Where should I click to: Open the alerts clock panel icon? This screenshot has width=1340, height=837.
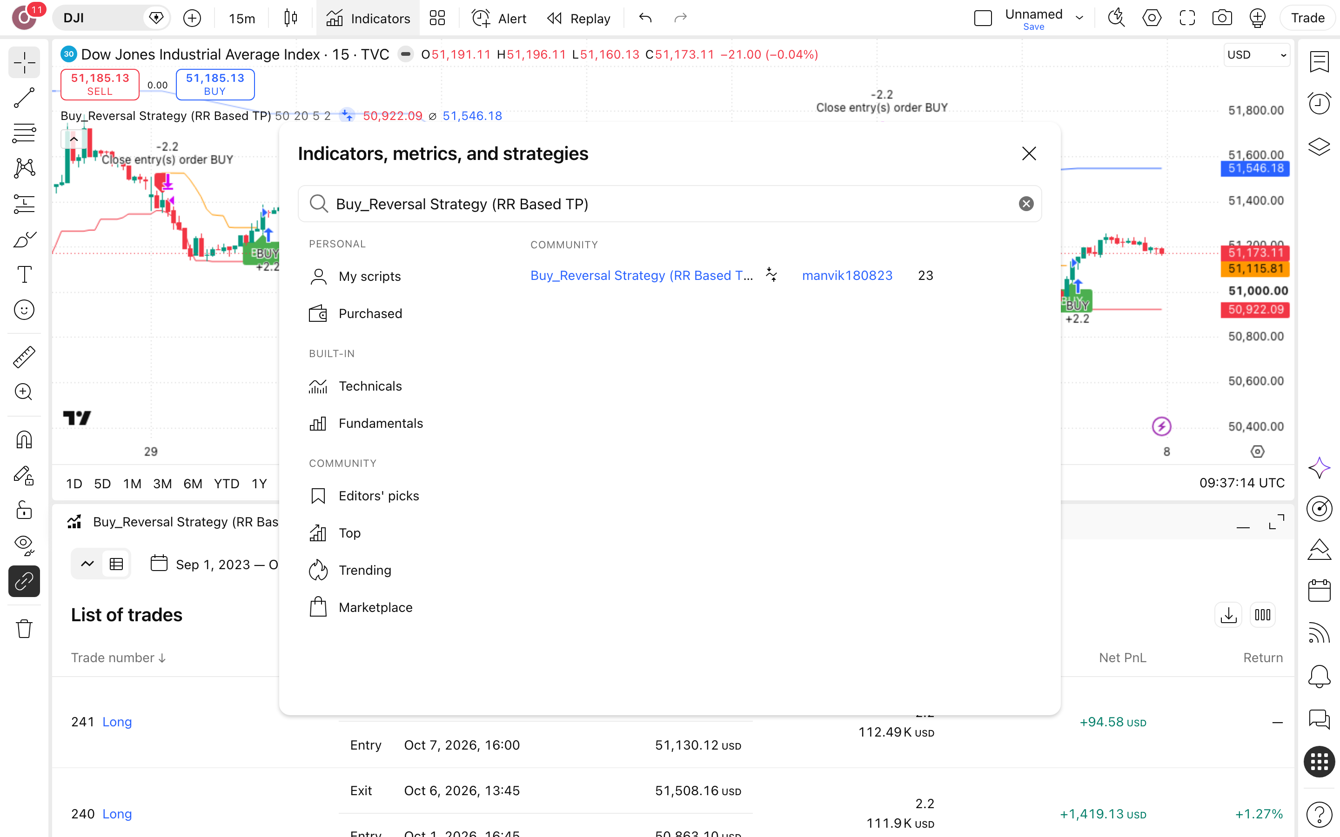[x=1320, y=103]
